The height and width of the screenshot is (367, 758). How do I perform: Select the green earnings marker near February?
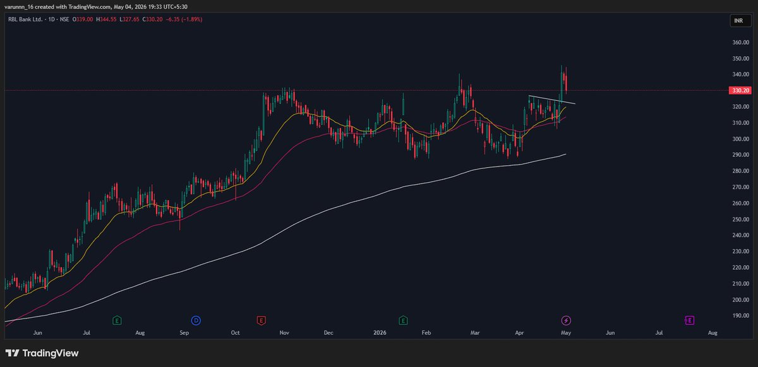click(x=403, y=320)
